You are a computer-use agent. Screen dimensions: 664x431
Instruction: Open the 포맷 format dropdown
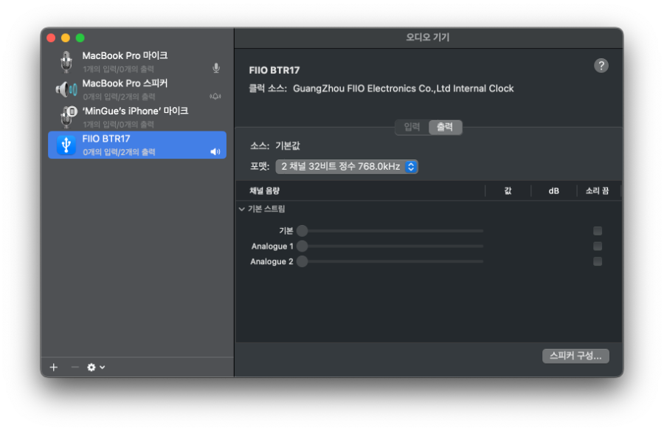pos(347,167)
